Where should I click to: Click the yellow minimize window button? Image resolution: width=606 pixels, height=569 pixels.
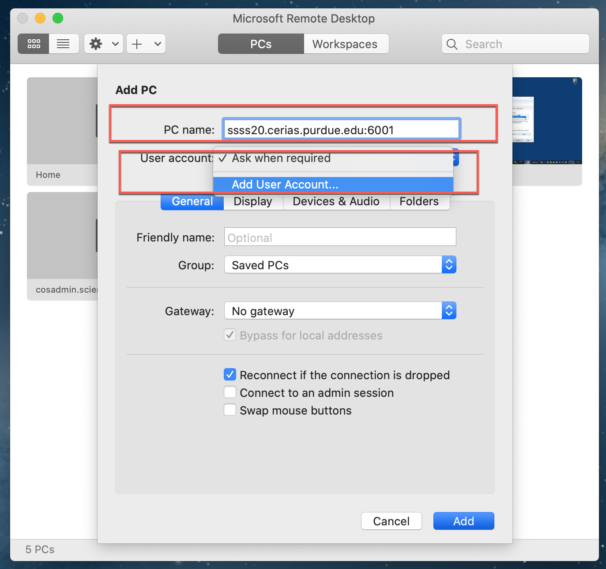click(x=40, y=18)
